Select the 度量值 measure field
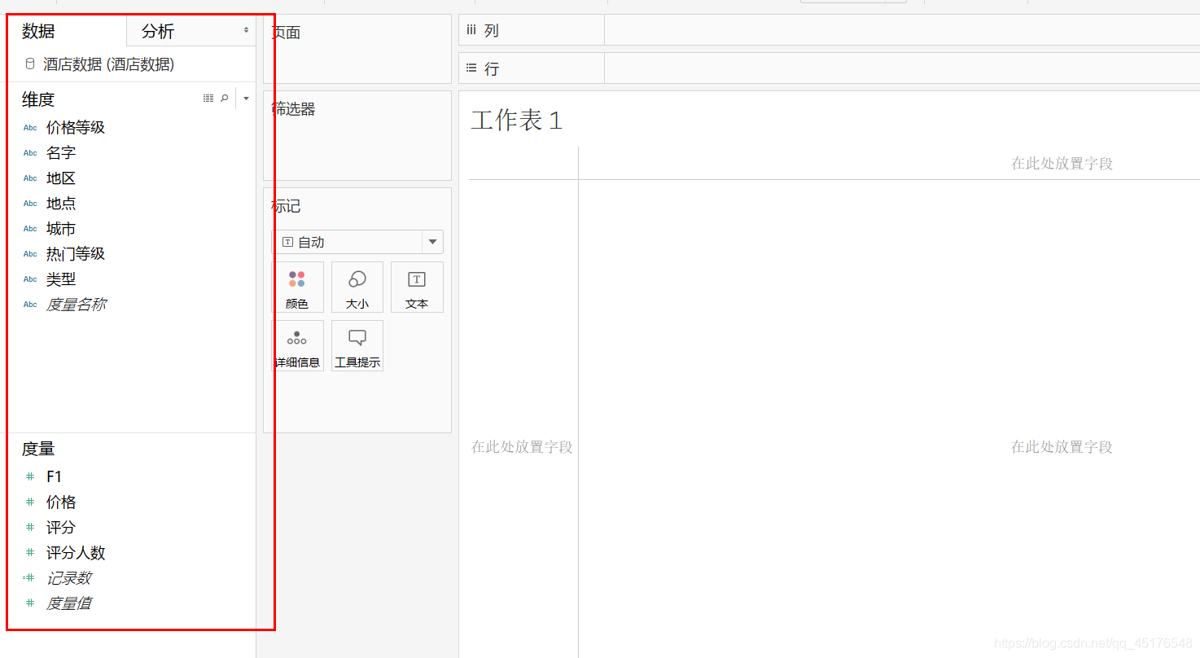 tap(68, 603)
